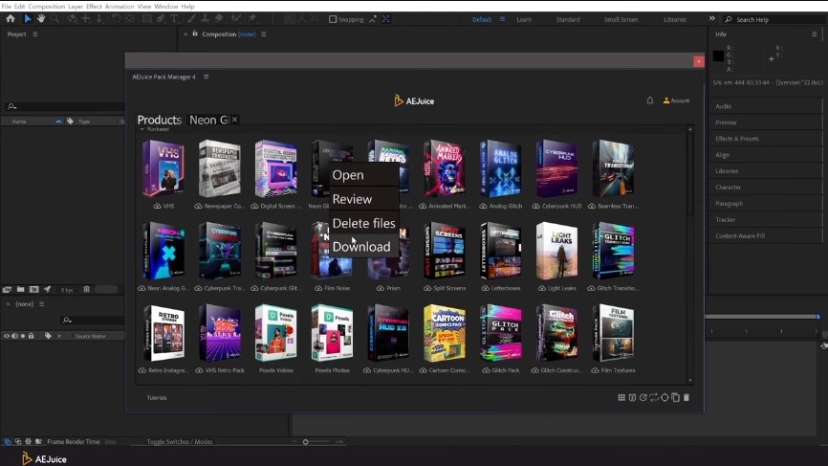Choose Delete files from the context menu

pyautogui.click(x=364, y=223)
